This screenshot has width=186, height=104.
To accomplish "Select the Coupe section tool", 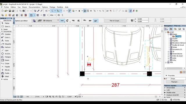I will (x=6, y=64).
